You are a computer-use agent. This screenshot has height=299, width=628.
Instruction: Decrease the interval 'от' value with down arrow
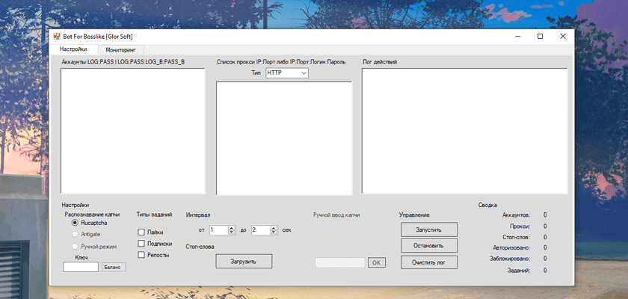232,232
